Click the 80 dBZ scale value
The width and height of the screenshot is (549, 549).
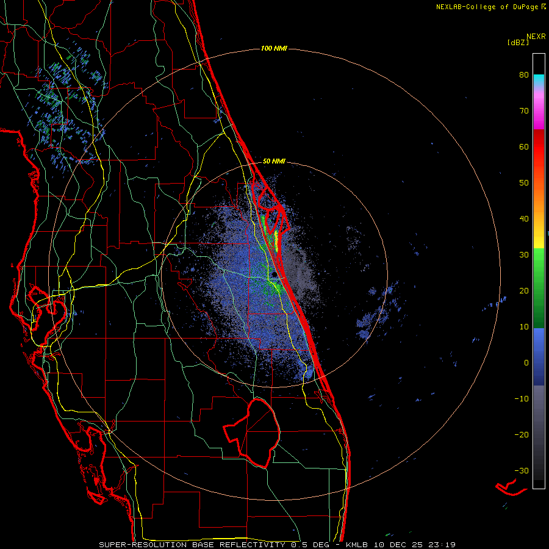[524, 75]
